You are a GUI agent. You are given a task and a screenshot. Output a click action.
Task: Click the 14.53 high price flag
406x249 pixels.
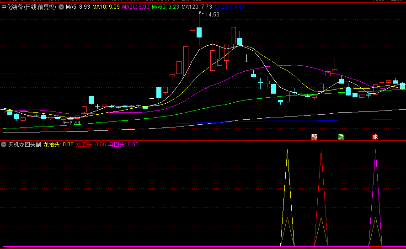click(x=212, y=15)
